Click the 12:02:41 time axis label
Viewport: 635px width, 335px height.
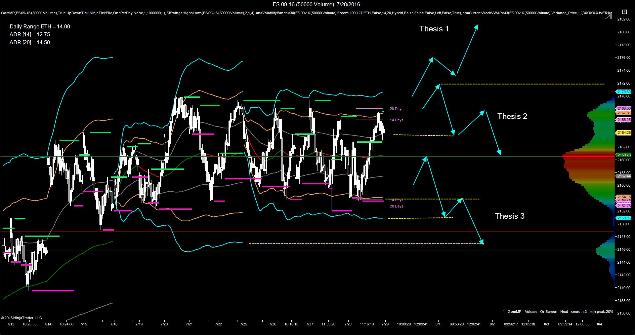(474, 324)
